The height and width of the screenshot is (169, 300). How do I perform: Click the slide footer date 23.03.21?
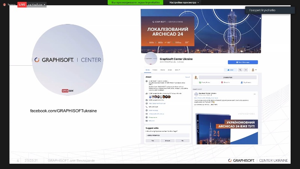pos(31,161)
